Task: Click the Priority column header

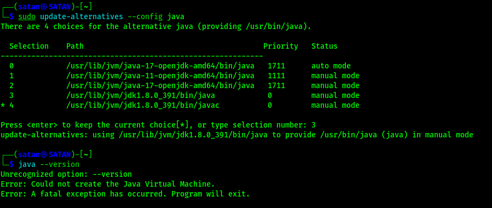Action: 281,47
